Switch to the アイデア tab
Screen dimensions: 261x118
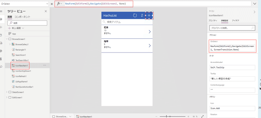(236, 21)
